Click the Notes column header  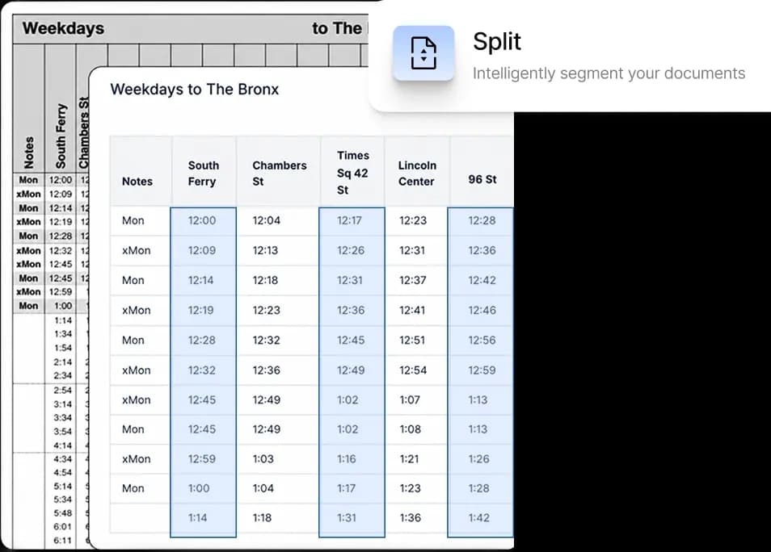137,182
